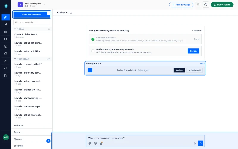Open 'how do I start warming u...' conversation
This screenshot has width=238, height=149.
32,99
